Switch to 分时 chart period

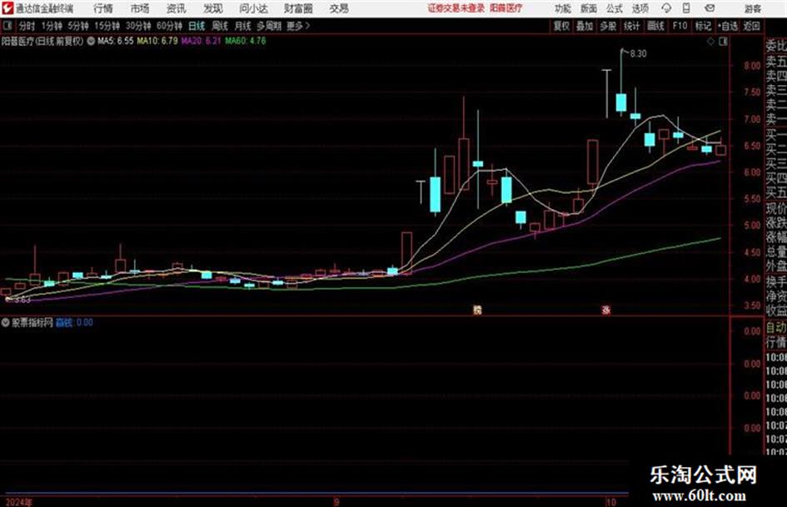(27, 26)
